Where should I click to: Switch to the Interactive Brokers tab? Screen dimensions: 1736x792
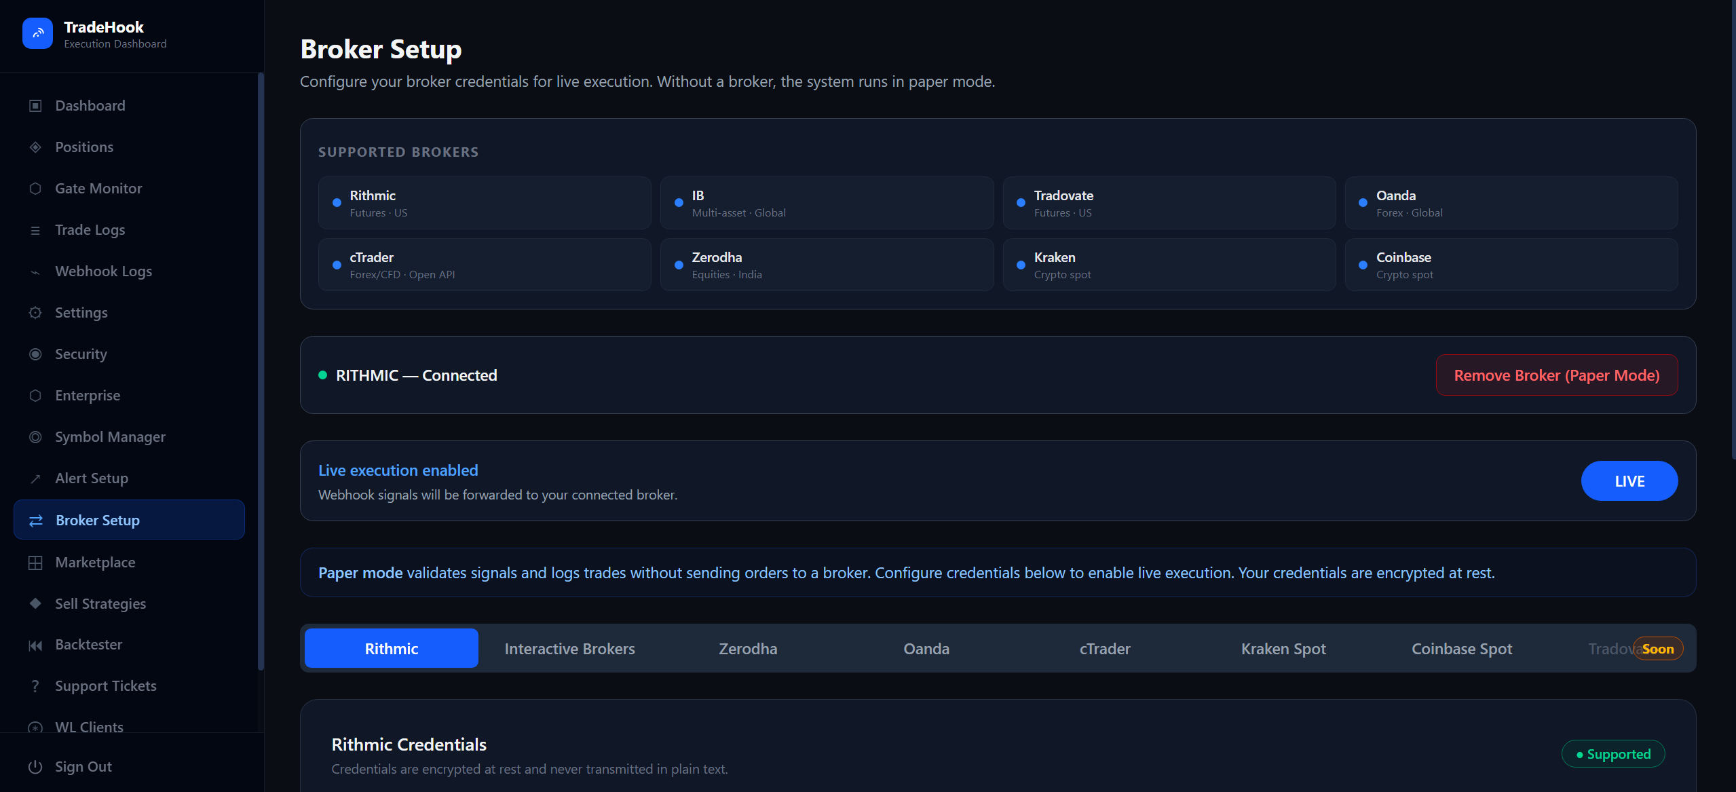570,649
